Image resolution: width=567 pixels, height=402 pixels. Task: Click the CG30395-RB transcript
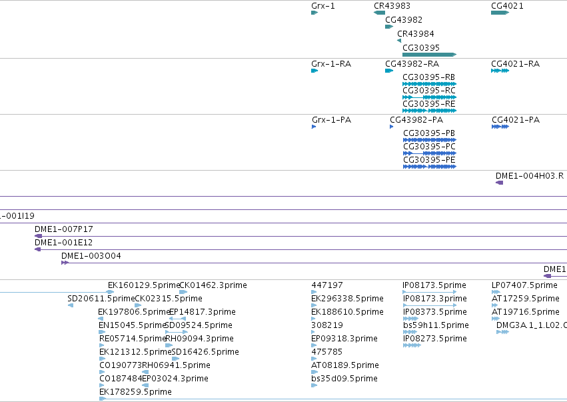tap(430, 84)
